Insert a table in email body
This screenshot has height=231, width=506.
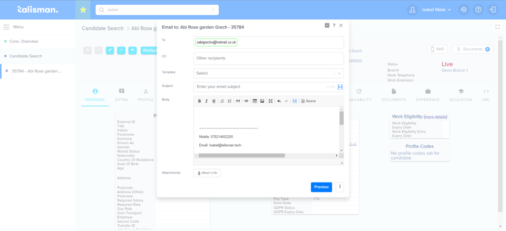[255, 101]
